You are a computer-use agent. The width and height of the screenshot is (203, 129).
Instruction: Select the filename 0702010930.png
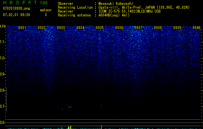16,8
